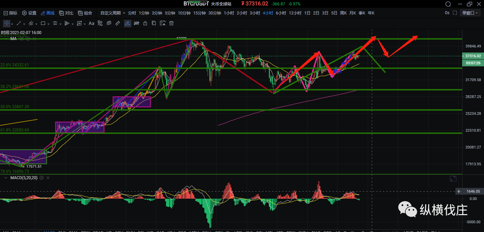Remove the MACD(5,20,20) indicator
The width and height of the screenshot is (484, 232).
(x=47, y=178)
